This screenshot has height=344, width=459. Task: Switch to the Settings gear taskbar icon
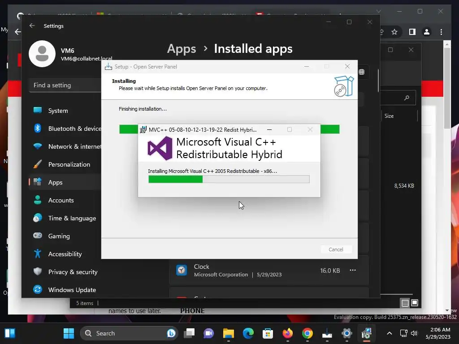[x=346, y=333]
